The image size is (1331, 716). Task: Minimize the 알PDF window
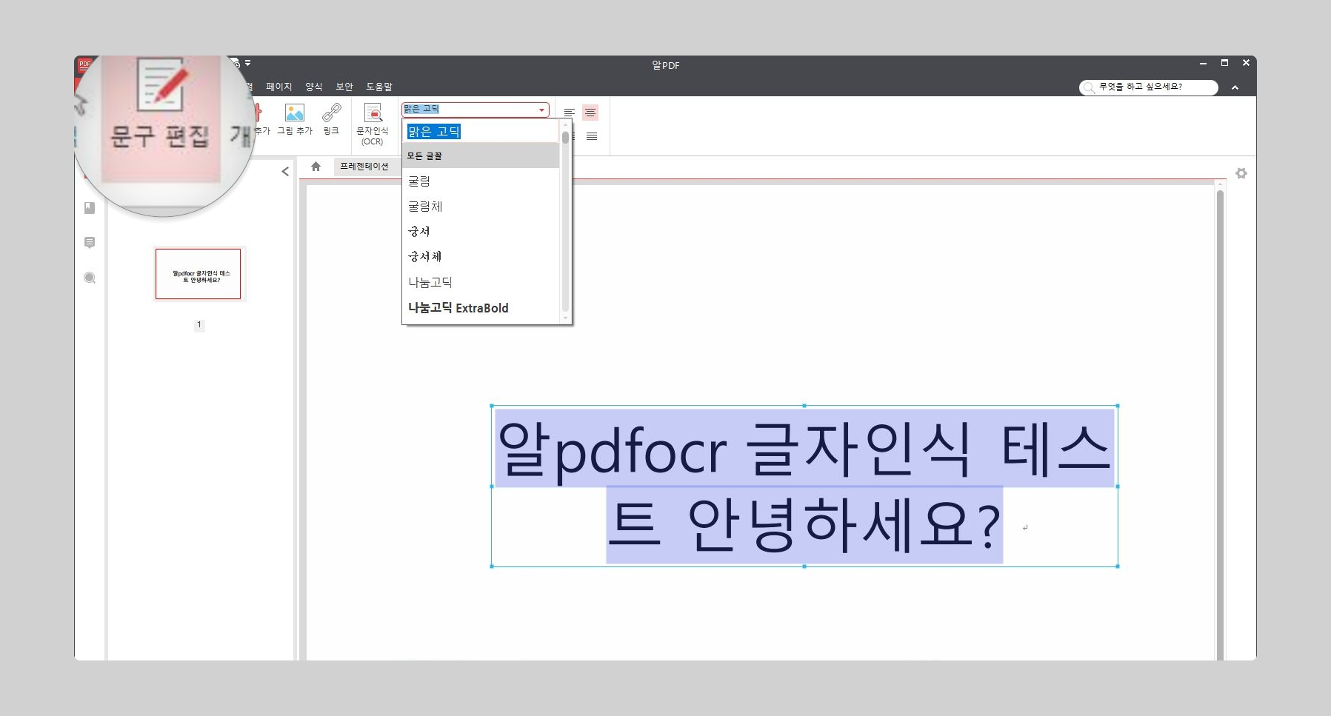point(1203,64)
